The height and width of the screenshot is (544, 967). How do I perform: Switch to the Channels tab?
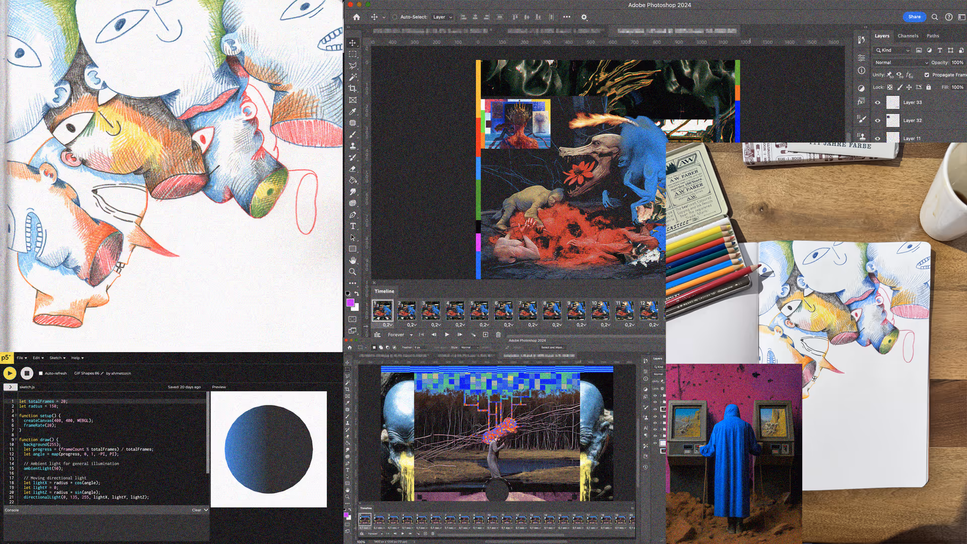908,36
